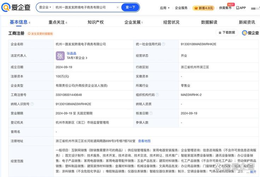The image size is (260, 177).
Task: Open the 查企业 search type dropdown
Action: click(45, 7)
